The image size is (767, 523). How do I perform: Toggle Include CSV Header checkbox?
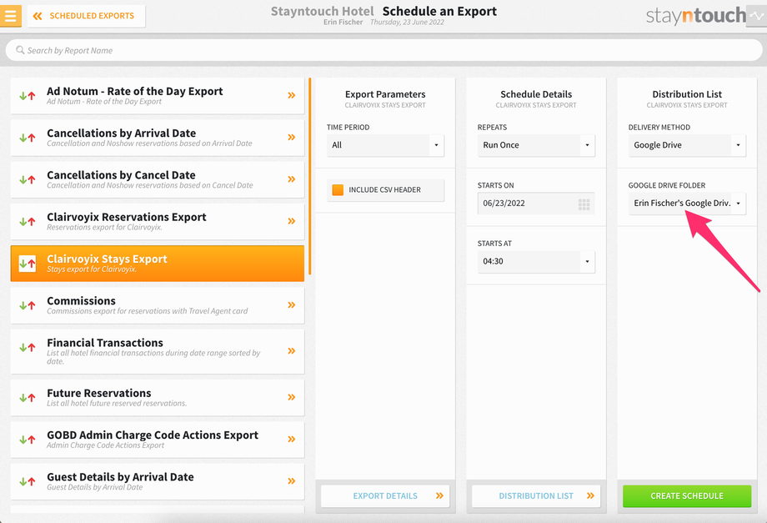(x=338, y=190)
